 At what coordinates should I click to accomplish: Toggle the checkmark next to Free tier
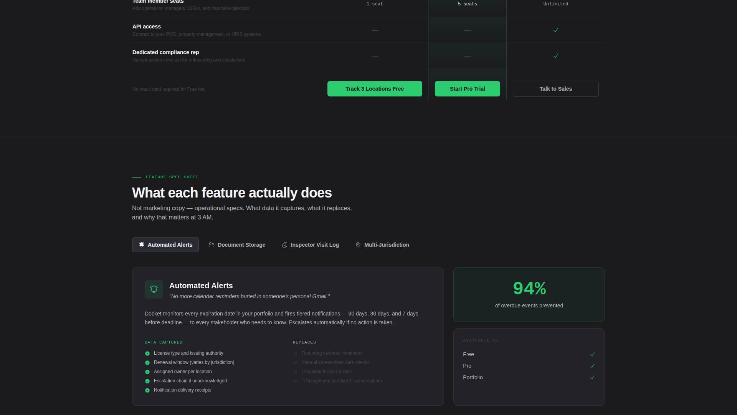593,354
